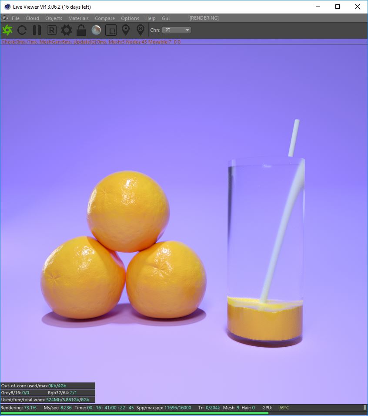Click the green Octane send scene icon

coord(7,30)
